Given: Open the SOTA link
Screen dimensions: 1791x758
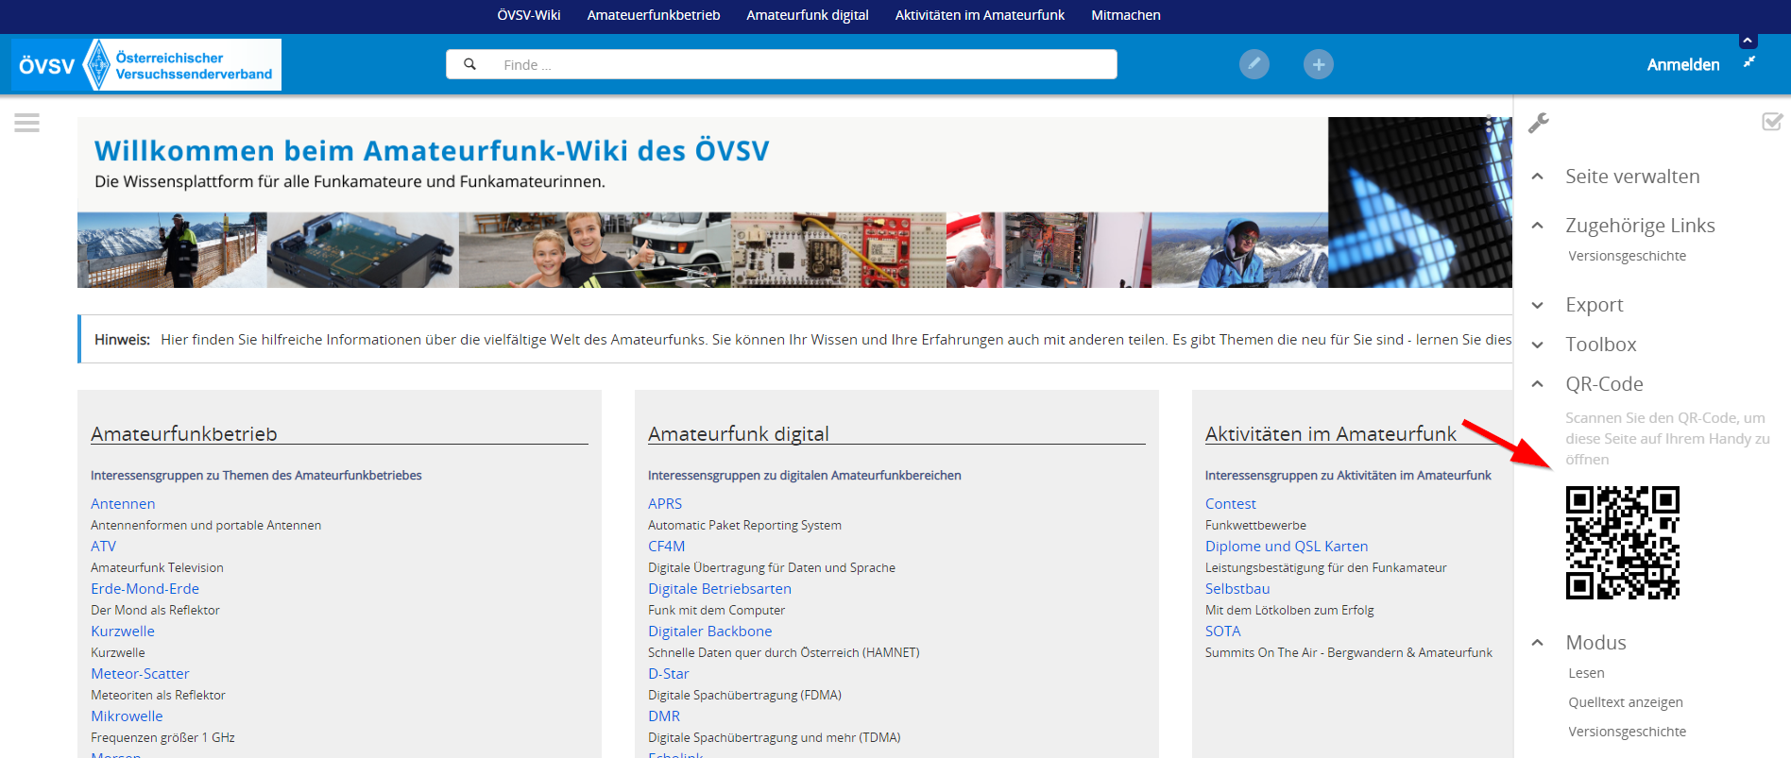Looking at the screenshot, I should click(x=1222, y=632).
